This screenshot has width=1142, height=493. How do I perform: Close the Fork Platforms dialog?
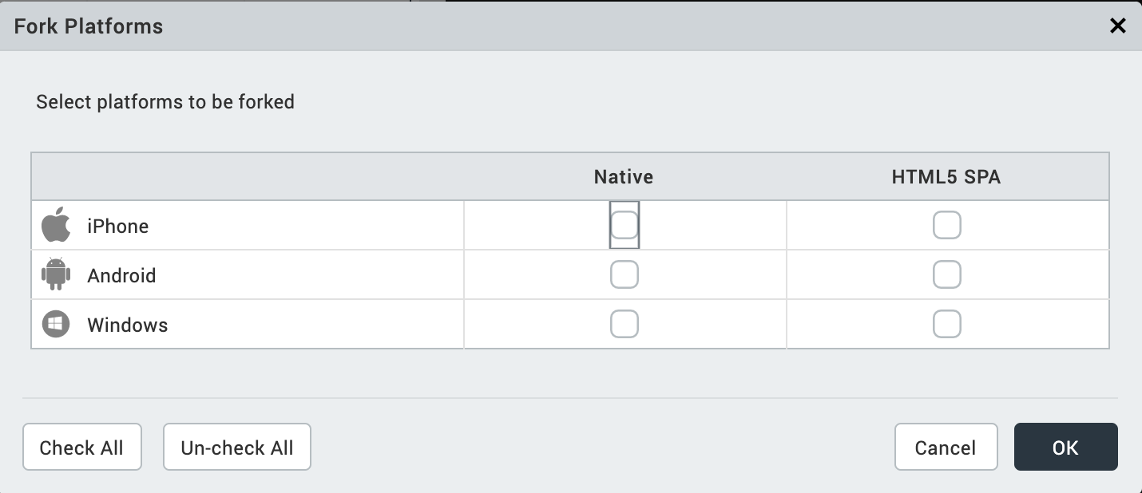(1118, 26)
